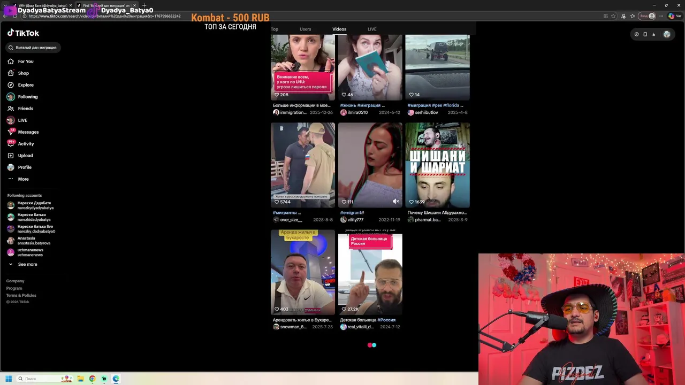Click the search field with 'Виталий дан миграция'
685x385 pixels.
[33, 48]
